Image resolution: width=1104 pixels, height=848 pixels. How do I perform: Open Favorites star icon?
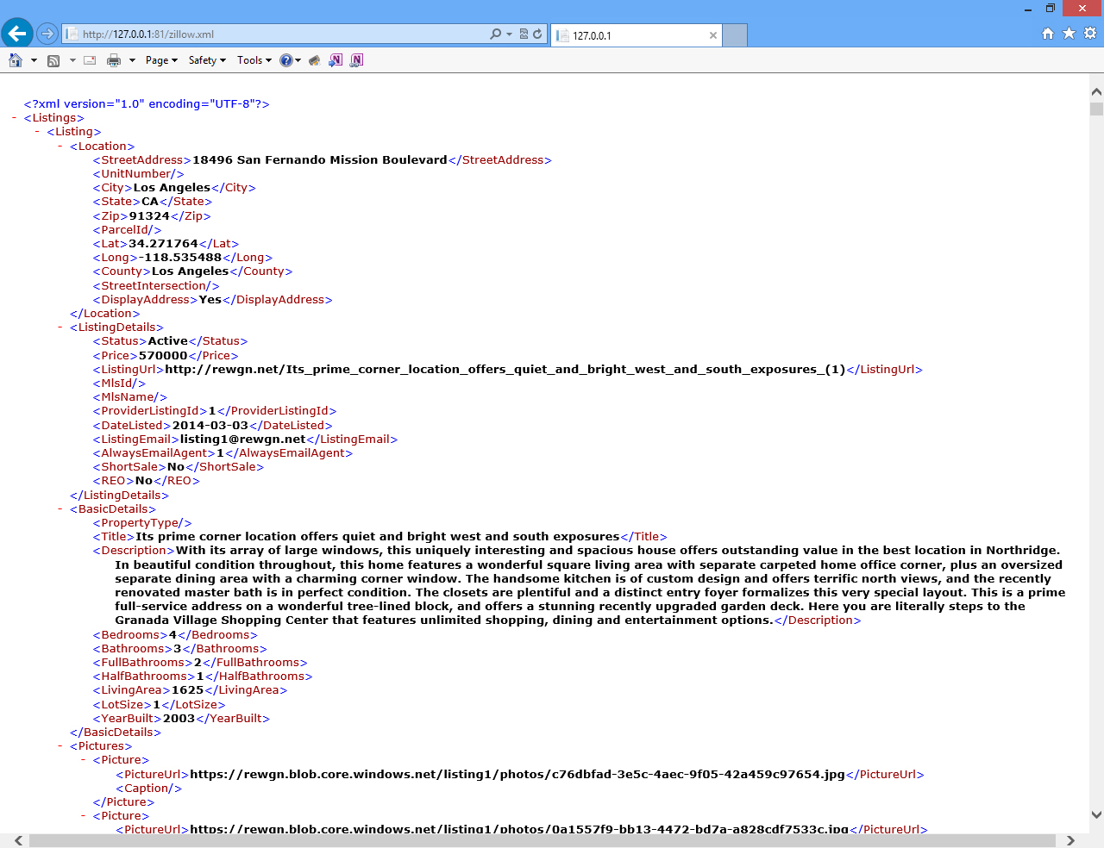coord(1069,34)
